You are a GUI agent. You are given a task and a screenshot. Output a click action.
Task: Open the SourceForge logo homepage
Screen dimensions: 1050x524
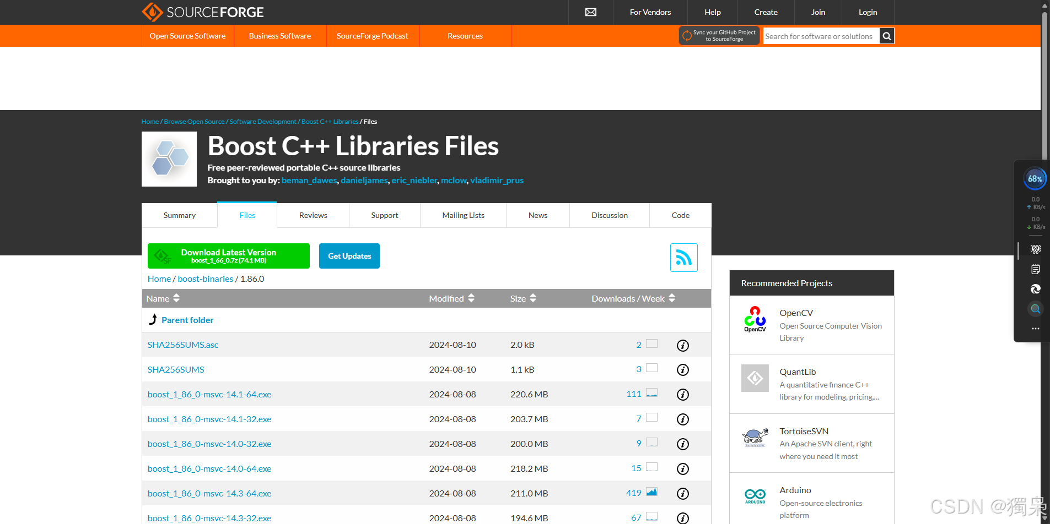click(202, 12)
